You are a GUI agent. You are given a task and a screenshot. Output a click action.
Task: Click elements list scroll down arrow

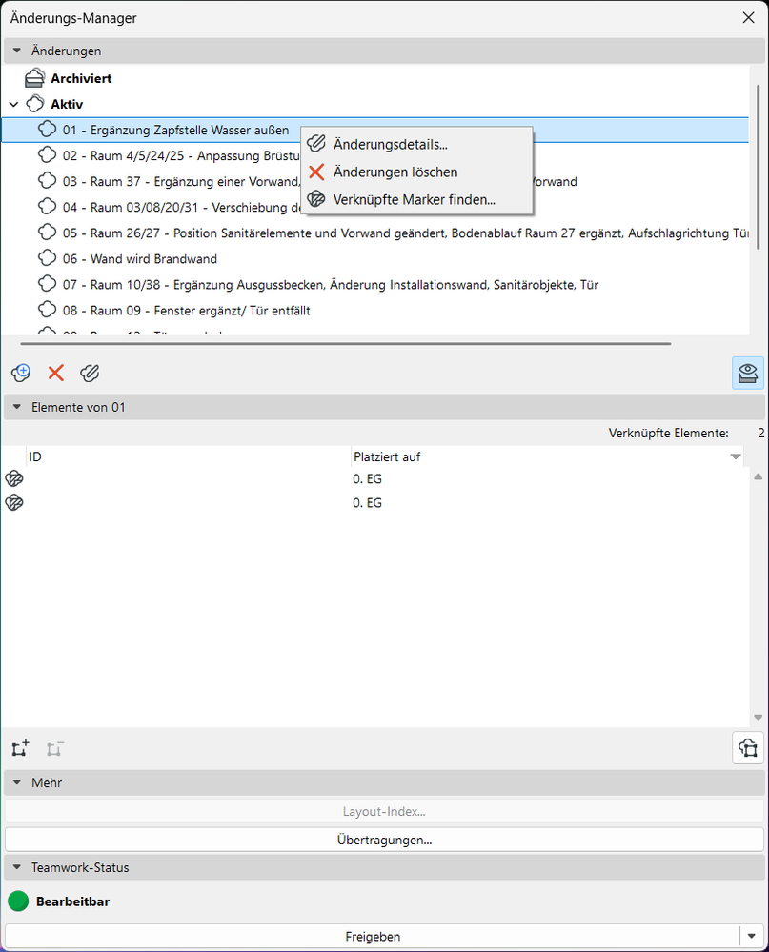point(759,718)
